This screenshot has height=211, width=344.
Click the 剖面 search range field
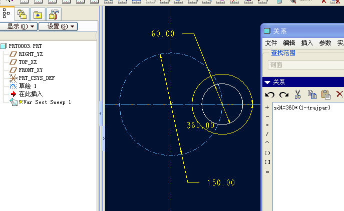pos(306,65)
